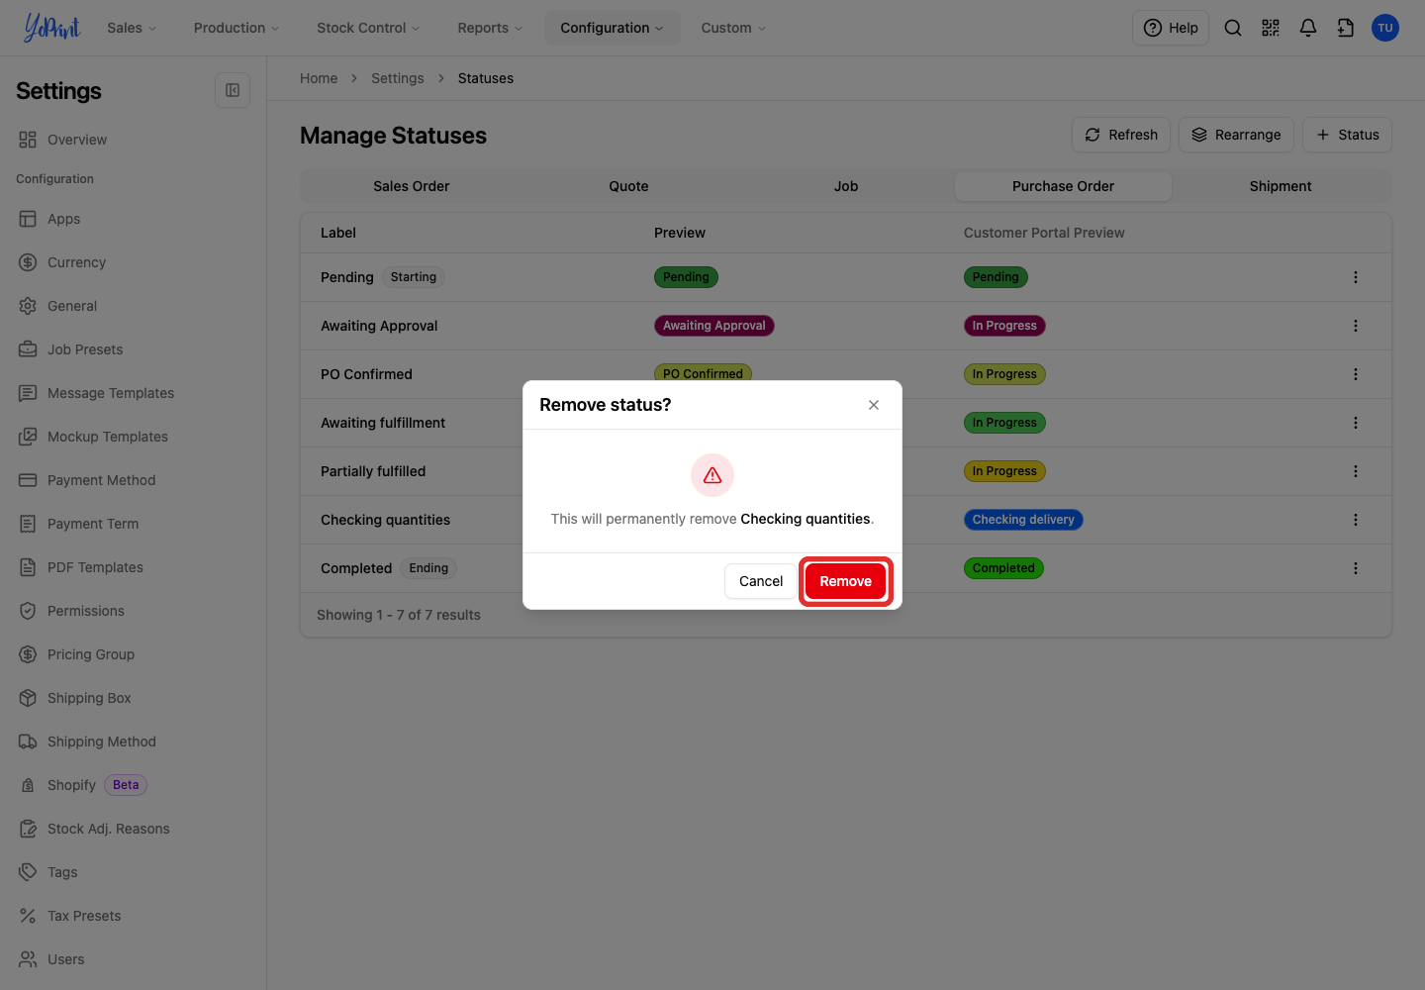Expand the Custom dropdown menu
This screenshot has width=1425, height=990.
click(733, 28)
